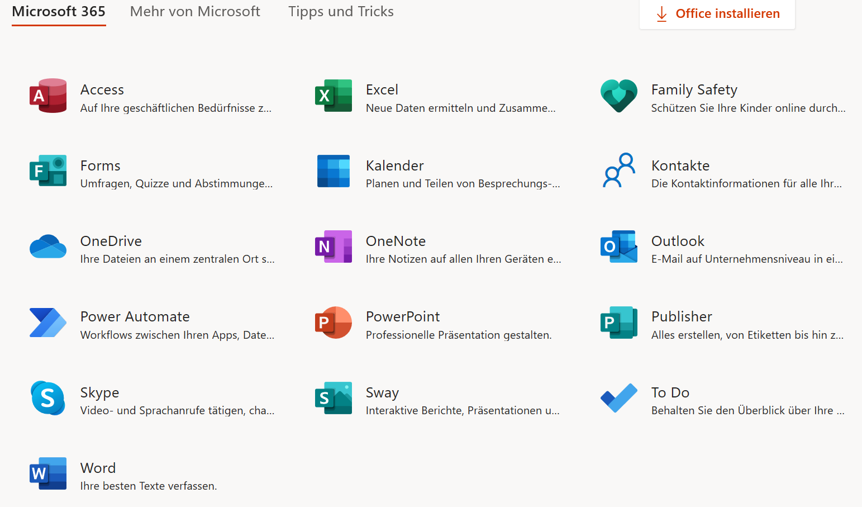Open the Outlook app icon
Image resolution: width=862 pixels, height=507 pixels.
click(x=619, y=247)
